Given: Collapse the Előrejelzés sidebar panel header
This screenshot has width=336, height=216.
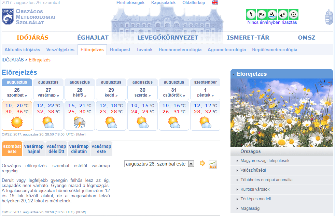Looking at the screenshot, I should click(281, 74).
